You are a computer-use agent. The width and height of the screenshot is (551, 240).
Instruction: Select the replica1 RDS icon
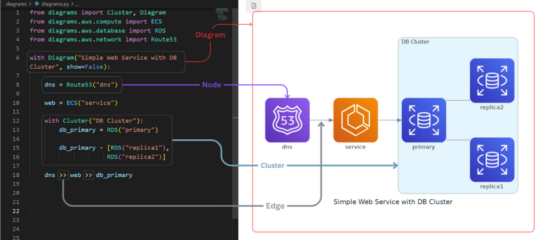tap(492, 159)
